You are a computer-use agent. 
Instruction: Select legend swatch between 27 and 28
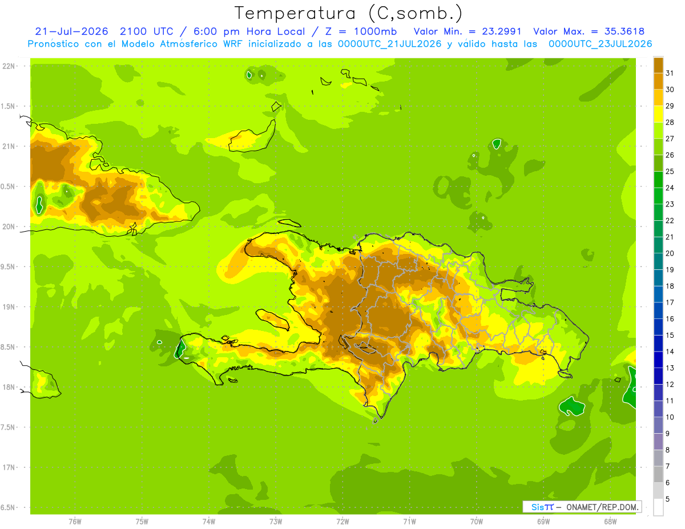point(658,130)
